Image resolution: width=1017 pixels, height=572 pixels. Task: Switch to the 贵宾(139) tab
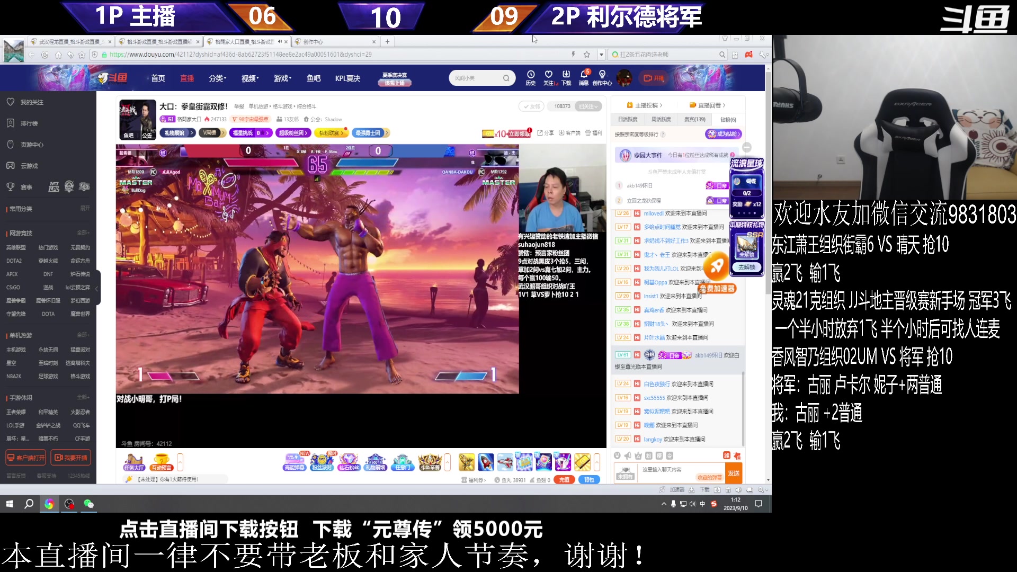(x=694, y=119)
